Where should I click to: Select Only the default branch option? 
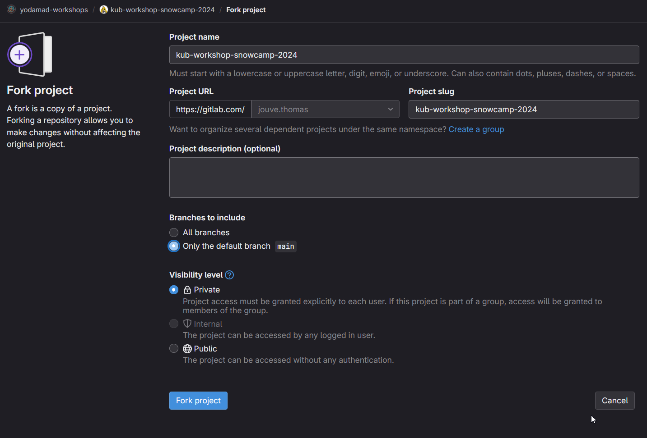[x=174, y=246]
